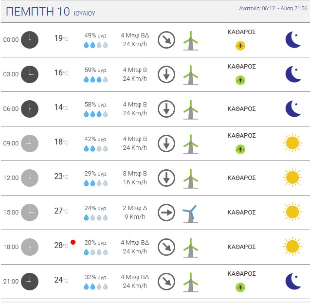
Task: Click the red dot beside 28°C
Action: pyautogui.click(x=73, y=242)
